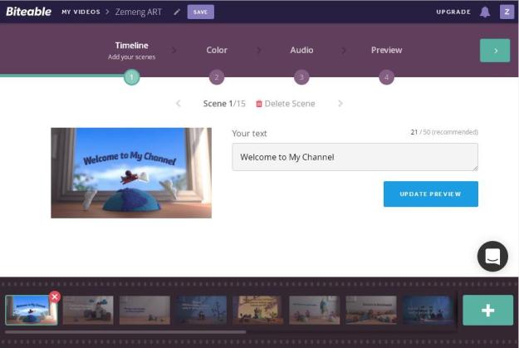Open the chat support bubble
The image size is (519, 348).
click(492, 256)
